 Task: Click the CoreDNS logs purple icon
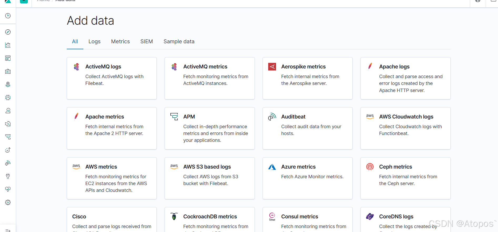click(x=370, y=217)
